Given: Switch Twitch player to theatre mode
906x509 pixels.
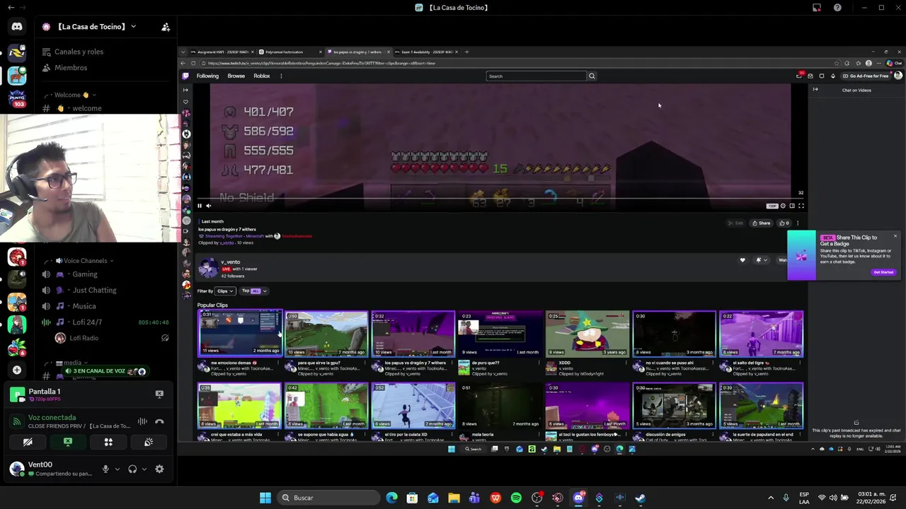Looking at the screenshot, I should [x=792, y=206].
